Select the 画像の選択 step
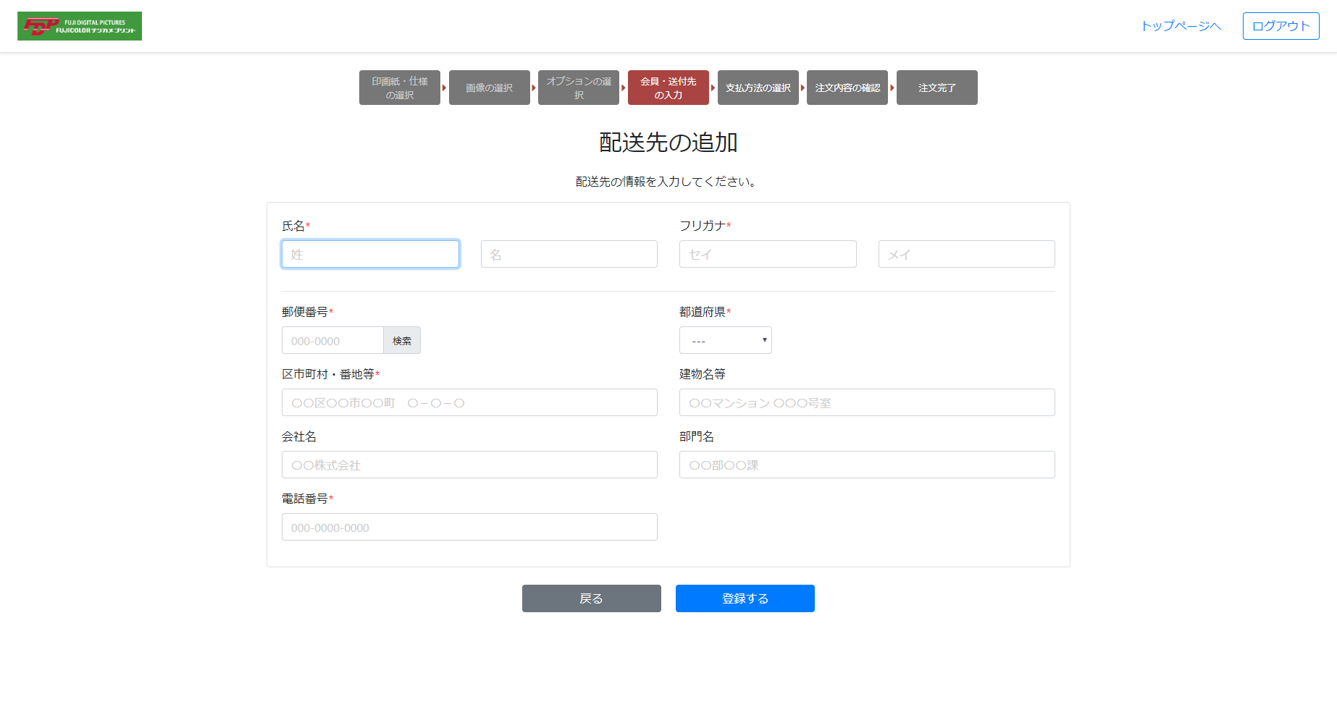This screenshot has width=1337, height=707. point(490,88)
